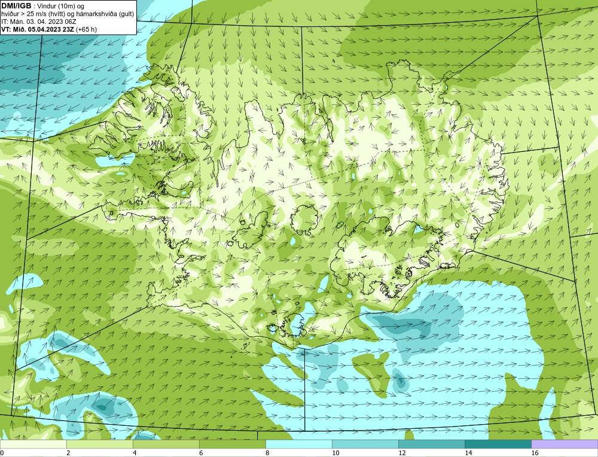The image size is (598, 457).
Task: Click the 0–2 m/s palest legend swatch
Action: point(33,444)
